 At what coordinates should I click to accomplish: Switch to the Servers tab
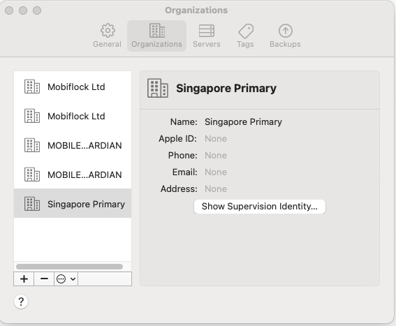206,36
